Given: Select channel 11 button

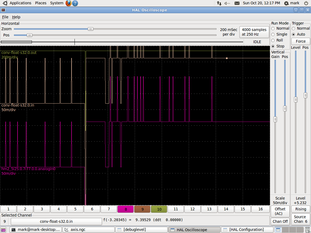Looking at the screenshot, I should [176, 209].
